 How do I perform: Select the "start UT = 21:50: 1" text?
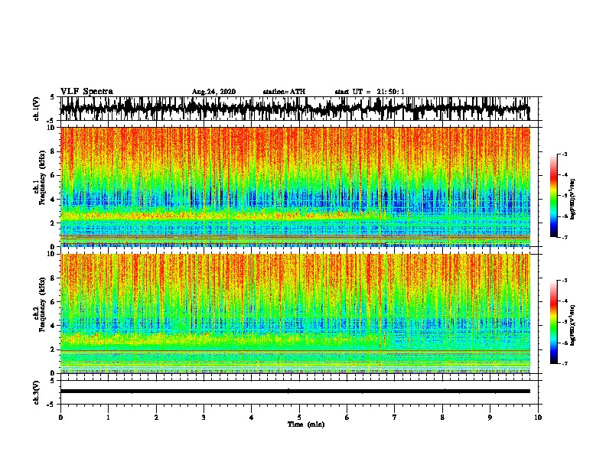(370, 92)
